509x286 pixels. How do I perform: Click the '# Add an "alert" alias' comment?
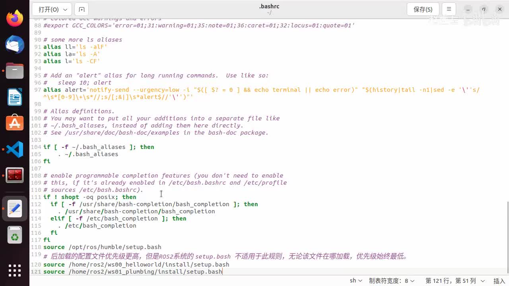pos(156,75)
